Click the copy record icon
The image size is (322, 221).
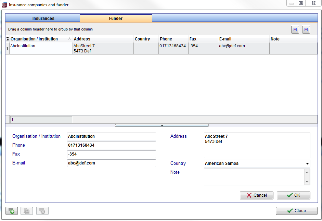tap(26, 211)
